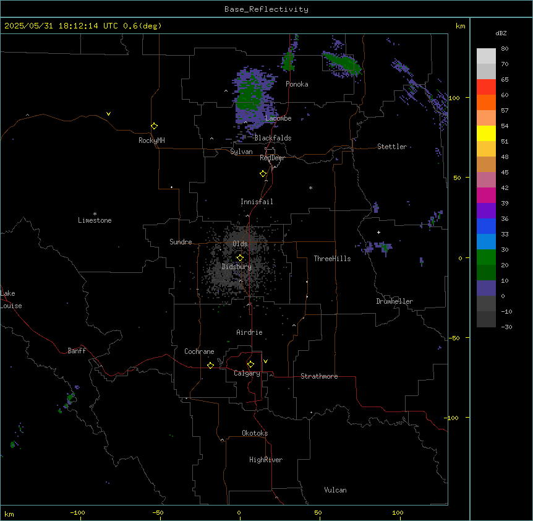The image size is (533, 521).
Task: Click the km label at the top-right corner
Action: coord(460,26)
